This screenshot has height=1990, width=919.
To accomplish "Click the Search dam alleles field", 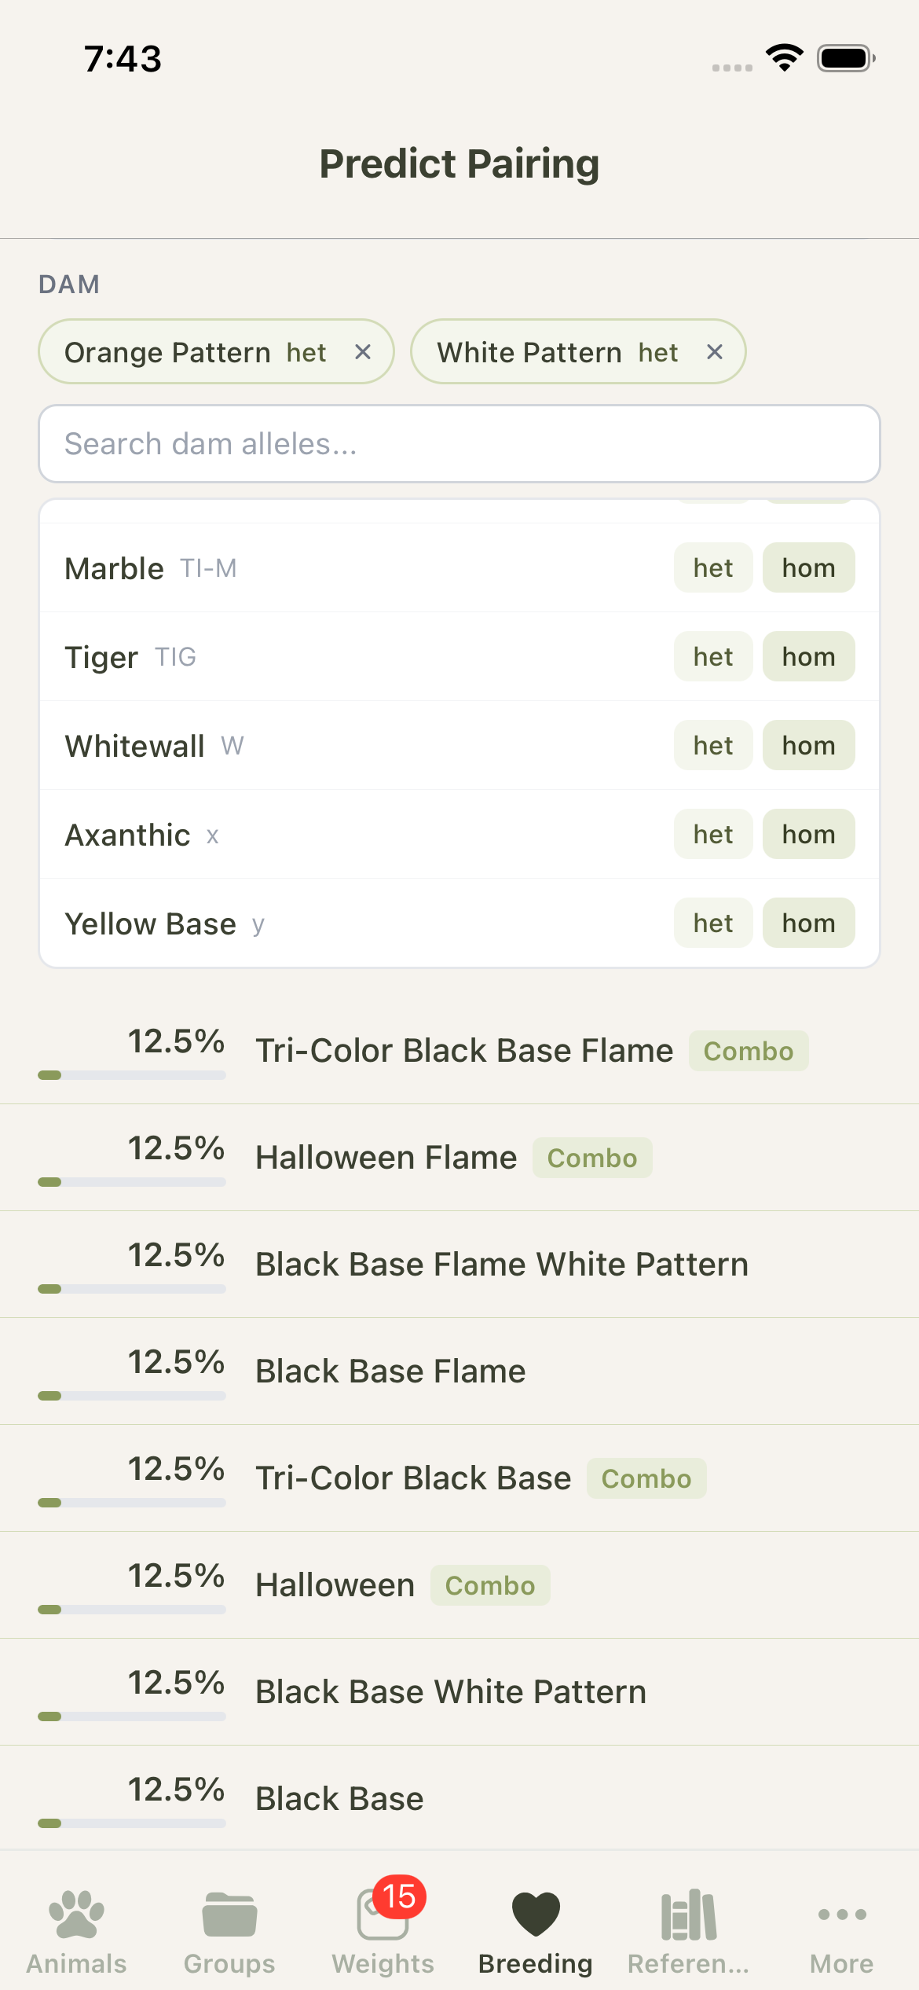I will [459, 444].
